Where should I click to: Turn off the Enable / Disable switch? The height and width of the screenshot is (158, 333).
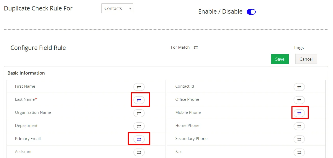point(251,12)
